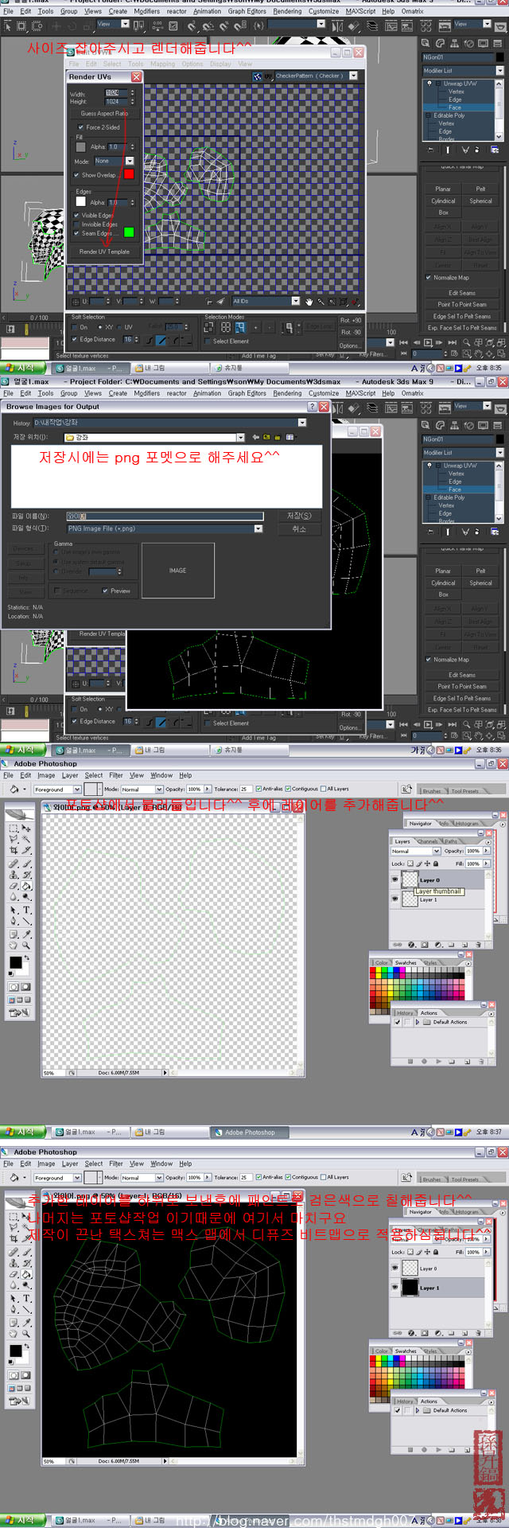Enable Invisible Edges checkbox in Render UVs dialog
The image size is (509, 1528).
tap(76, 224)
